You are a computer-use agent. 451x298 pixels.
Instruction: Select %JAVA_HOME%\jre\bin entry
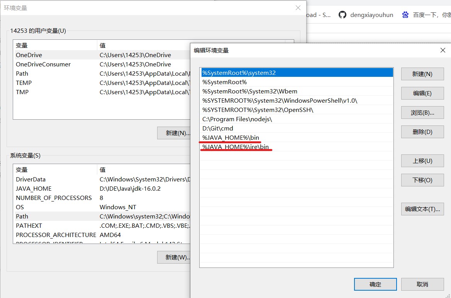pyautogui.click(x=297, y=147)
